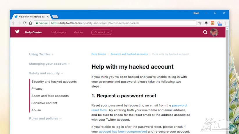Click the browser back arrow
This screenshot has width=239, height=134.
[14, 23]
